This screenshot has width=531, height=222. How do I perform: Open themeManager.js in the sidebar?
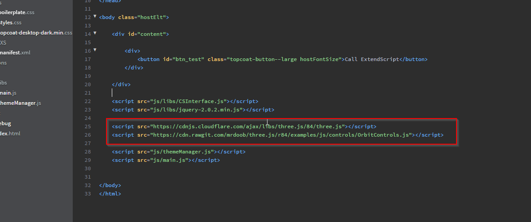(x=20, y=103)
